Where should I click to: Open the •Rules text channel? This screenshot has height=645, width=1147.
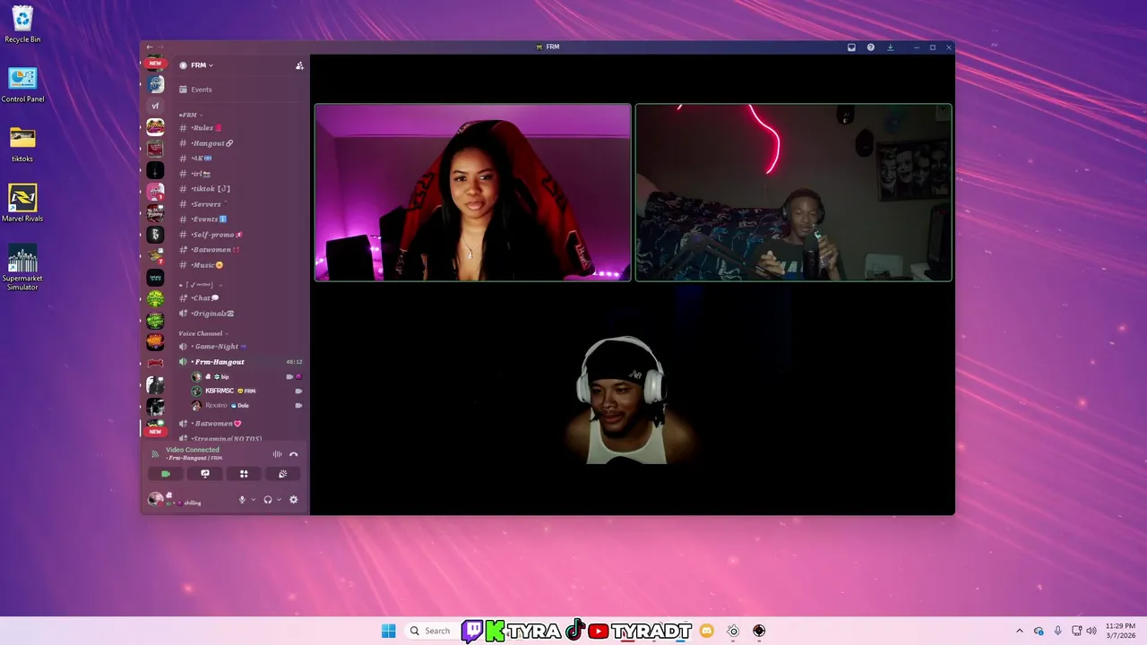click(x=240, y=128)
